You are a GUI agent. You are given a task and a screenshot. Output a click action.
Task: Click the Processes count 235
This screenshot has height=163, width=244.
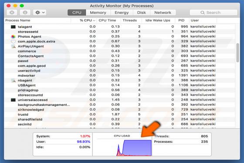(204, 142)
